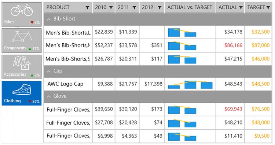Collapse the Cap group

tap(49, 71)
